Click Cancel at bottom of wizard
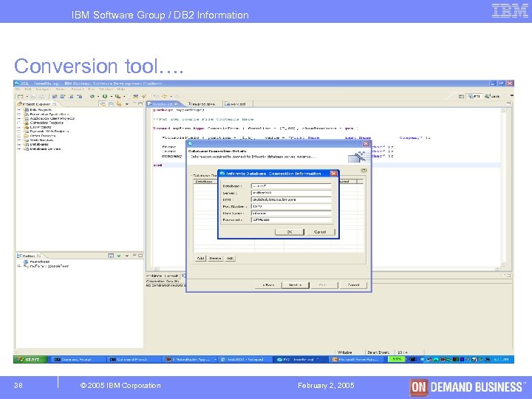 [x=353, y=285]
